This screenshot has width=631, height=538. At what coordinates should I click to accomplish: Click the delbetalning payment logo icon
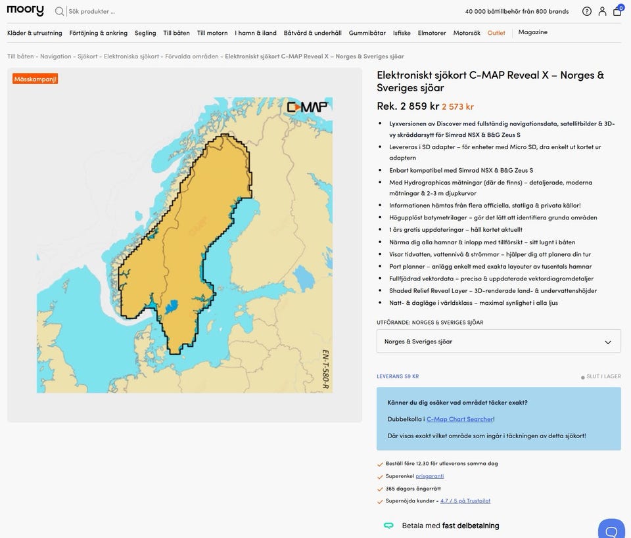pos(388,526)
